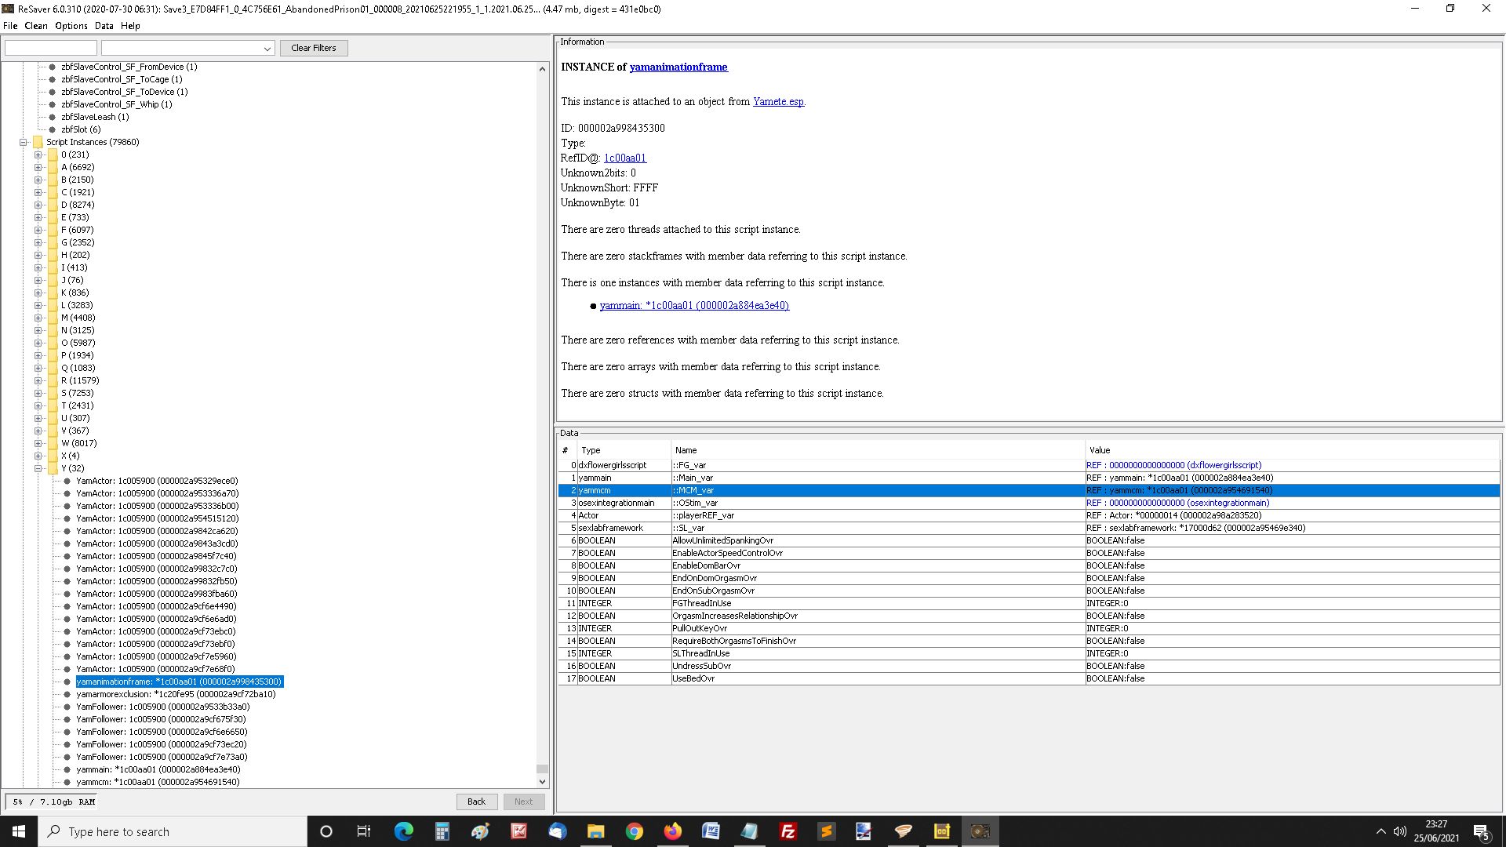This screenshot has width=1506, height=847.
Task: Open Cortana from the taskbar
Action: tap(326, 831)
